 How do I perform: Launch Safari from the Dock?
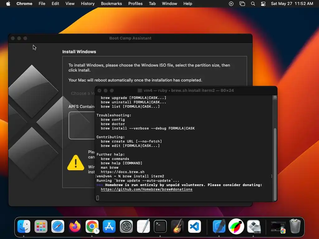click(58, 226)
